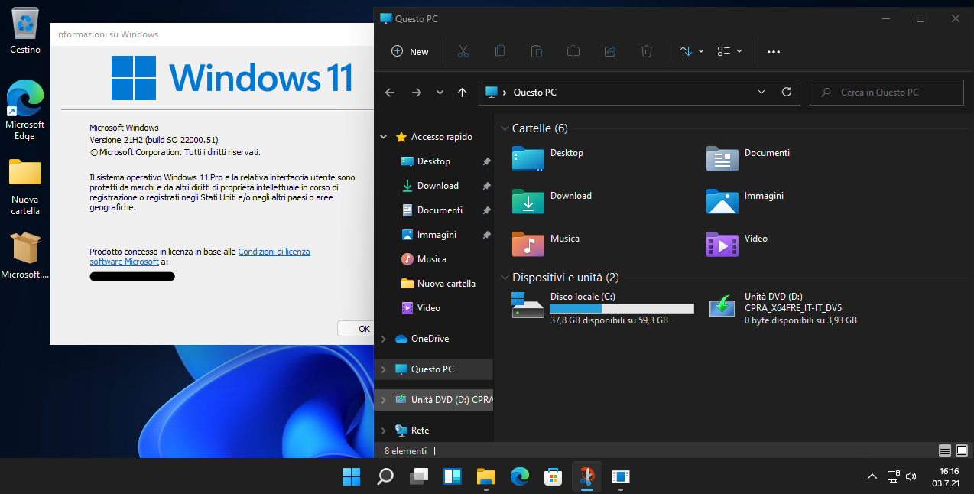Expand the Unità DVD (D:) tree node
This screenshot has width=974, height=494.
click(384, 400)
